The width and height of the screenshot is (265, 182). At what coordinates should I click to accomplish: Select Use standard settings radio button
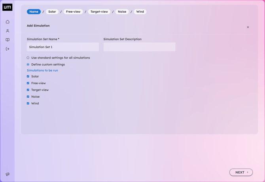[28, 58]
